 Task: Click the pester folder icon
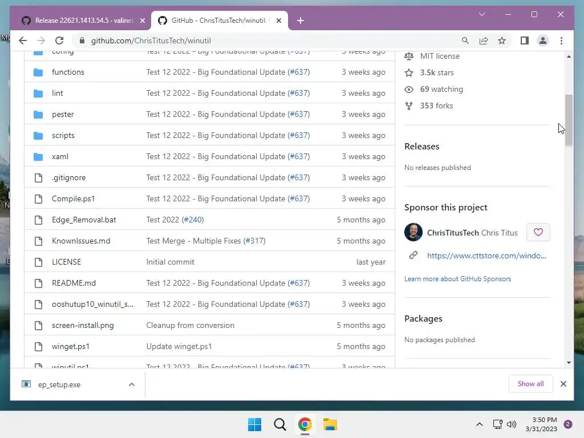38,114
